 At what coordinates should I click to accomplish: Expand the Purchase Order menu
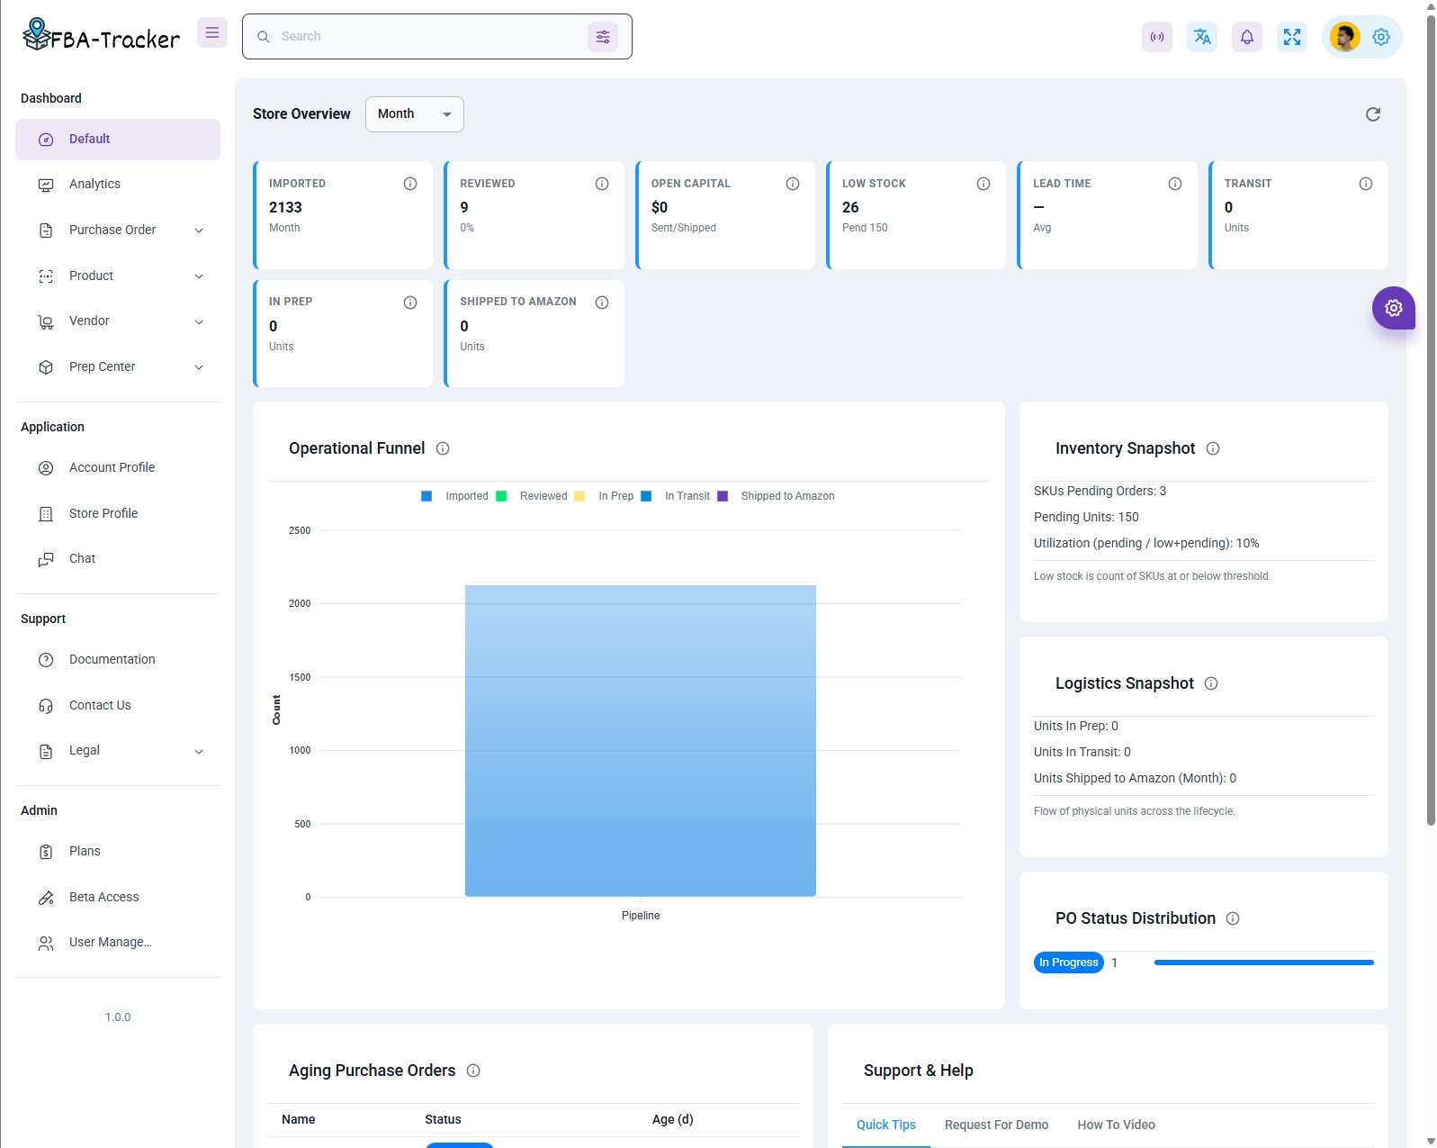(118, 231)
